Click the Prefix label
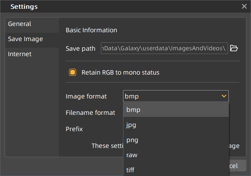This screenshot has width=251, height=176. click(74, 129)
